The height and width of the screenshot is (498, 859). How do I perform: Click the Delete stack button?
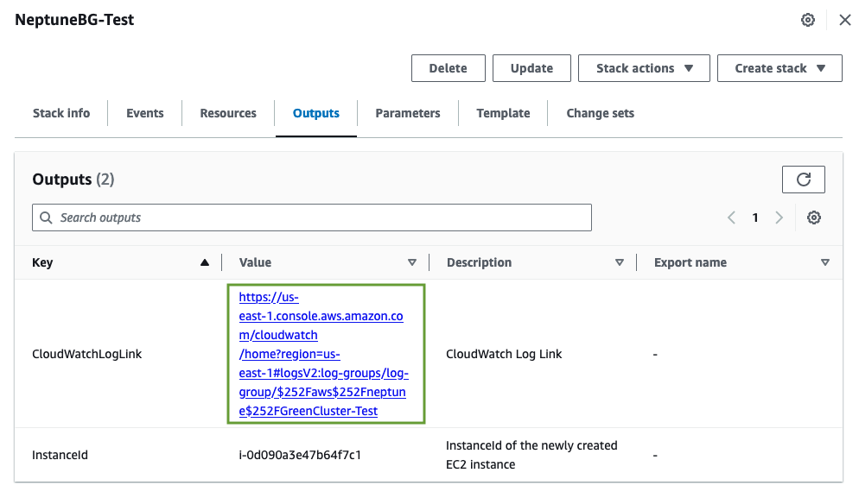coord(448,68)
